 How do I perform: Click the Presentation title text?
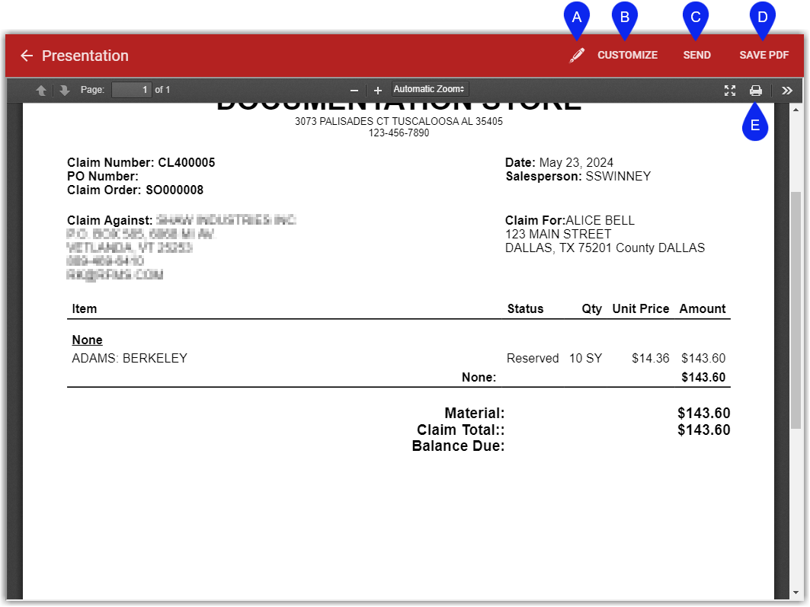pyautogui.click(x=85, y=56)
